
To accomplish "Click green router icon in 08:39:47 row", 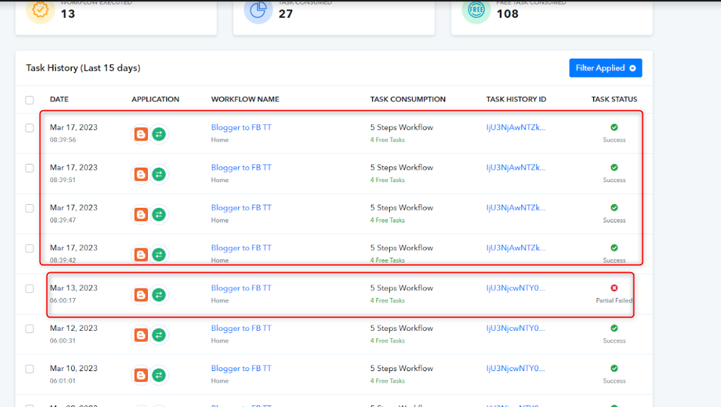I will 159,214.
